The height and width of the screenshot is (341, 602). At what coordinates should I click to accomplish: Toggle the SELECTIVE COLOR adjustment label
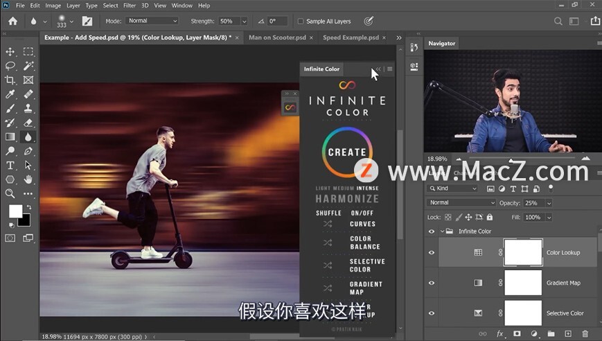(367, 265)
